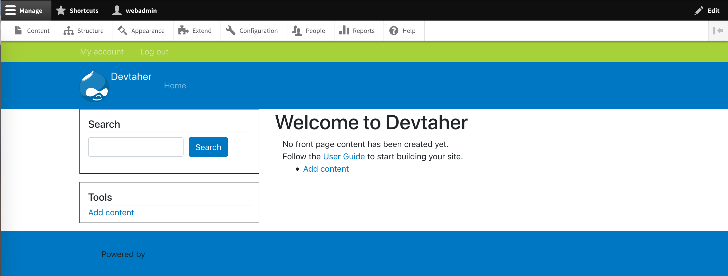This screenshot has width=728, height=276.
Task: Open the Content management icon
Action: coord(18,31)
